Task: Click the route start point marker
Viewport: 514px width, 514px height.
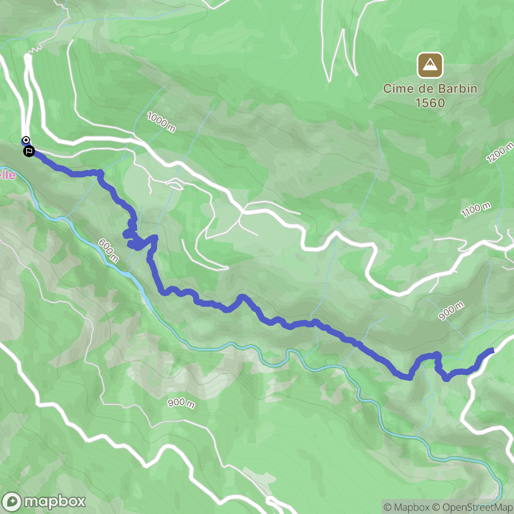Action: tap(26, 140)
